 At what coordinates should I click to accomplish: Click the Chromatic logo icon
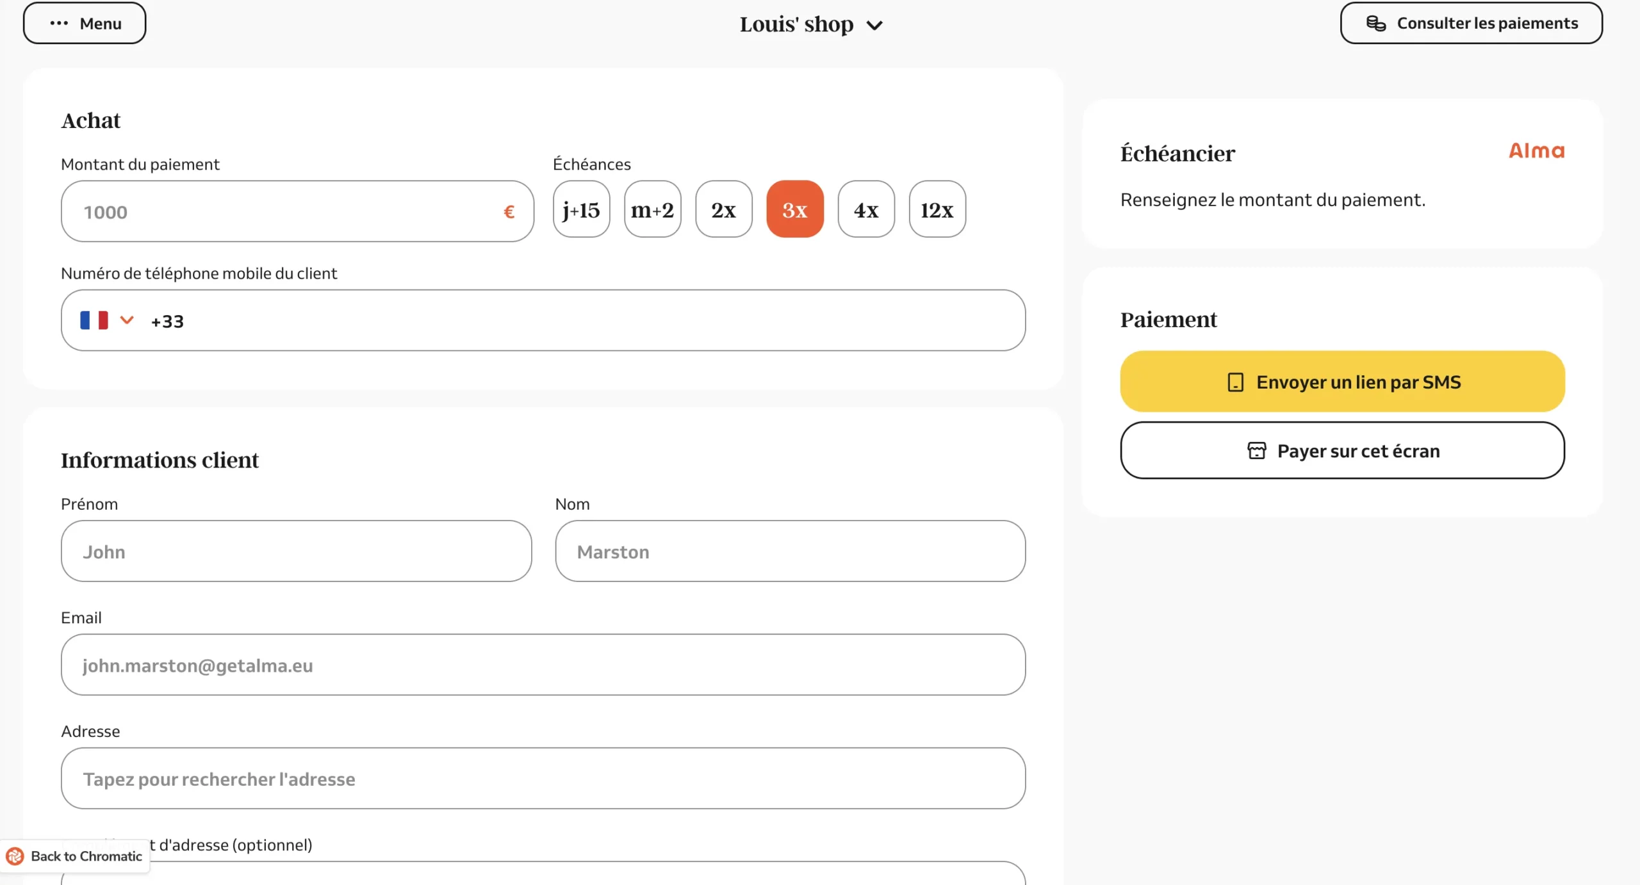pos(15,856)
